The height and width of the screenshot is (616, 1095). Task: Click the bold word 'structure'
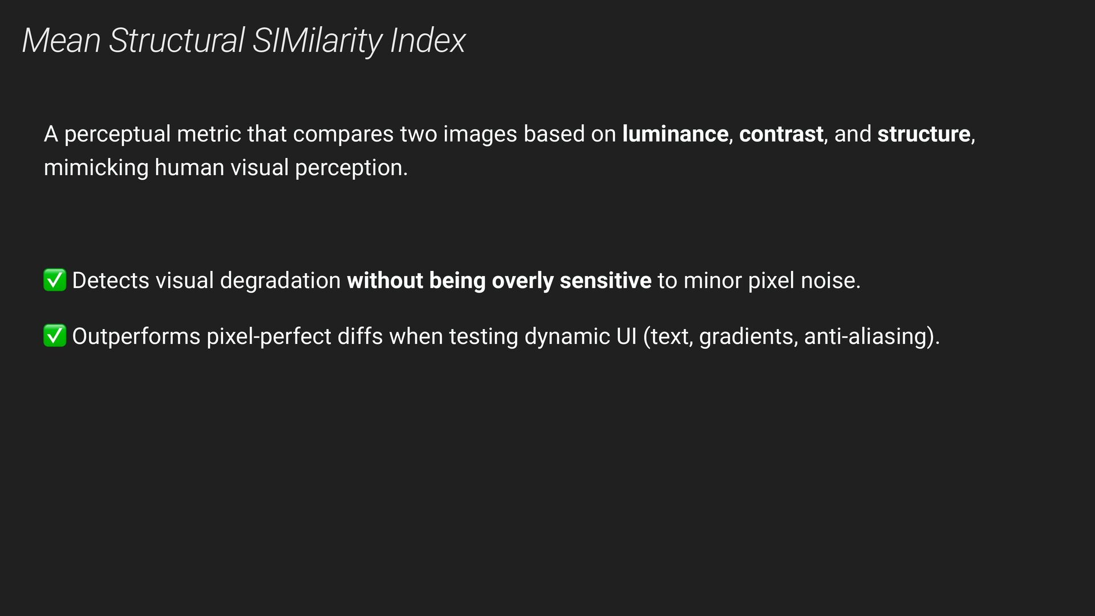coord(923,134)
